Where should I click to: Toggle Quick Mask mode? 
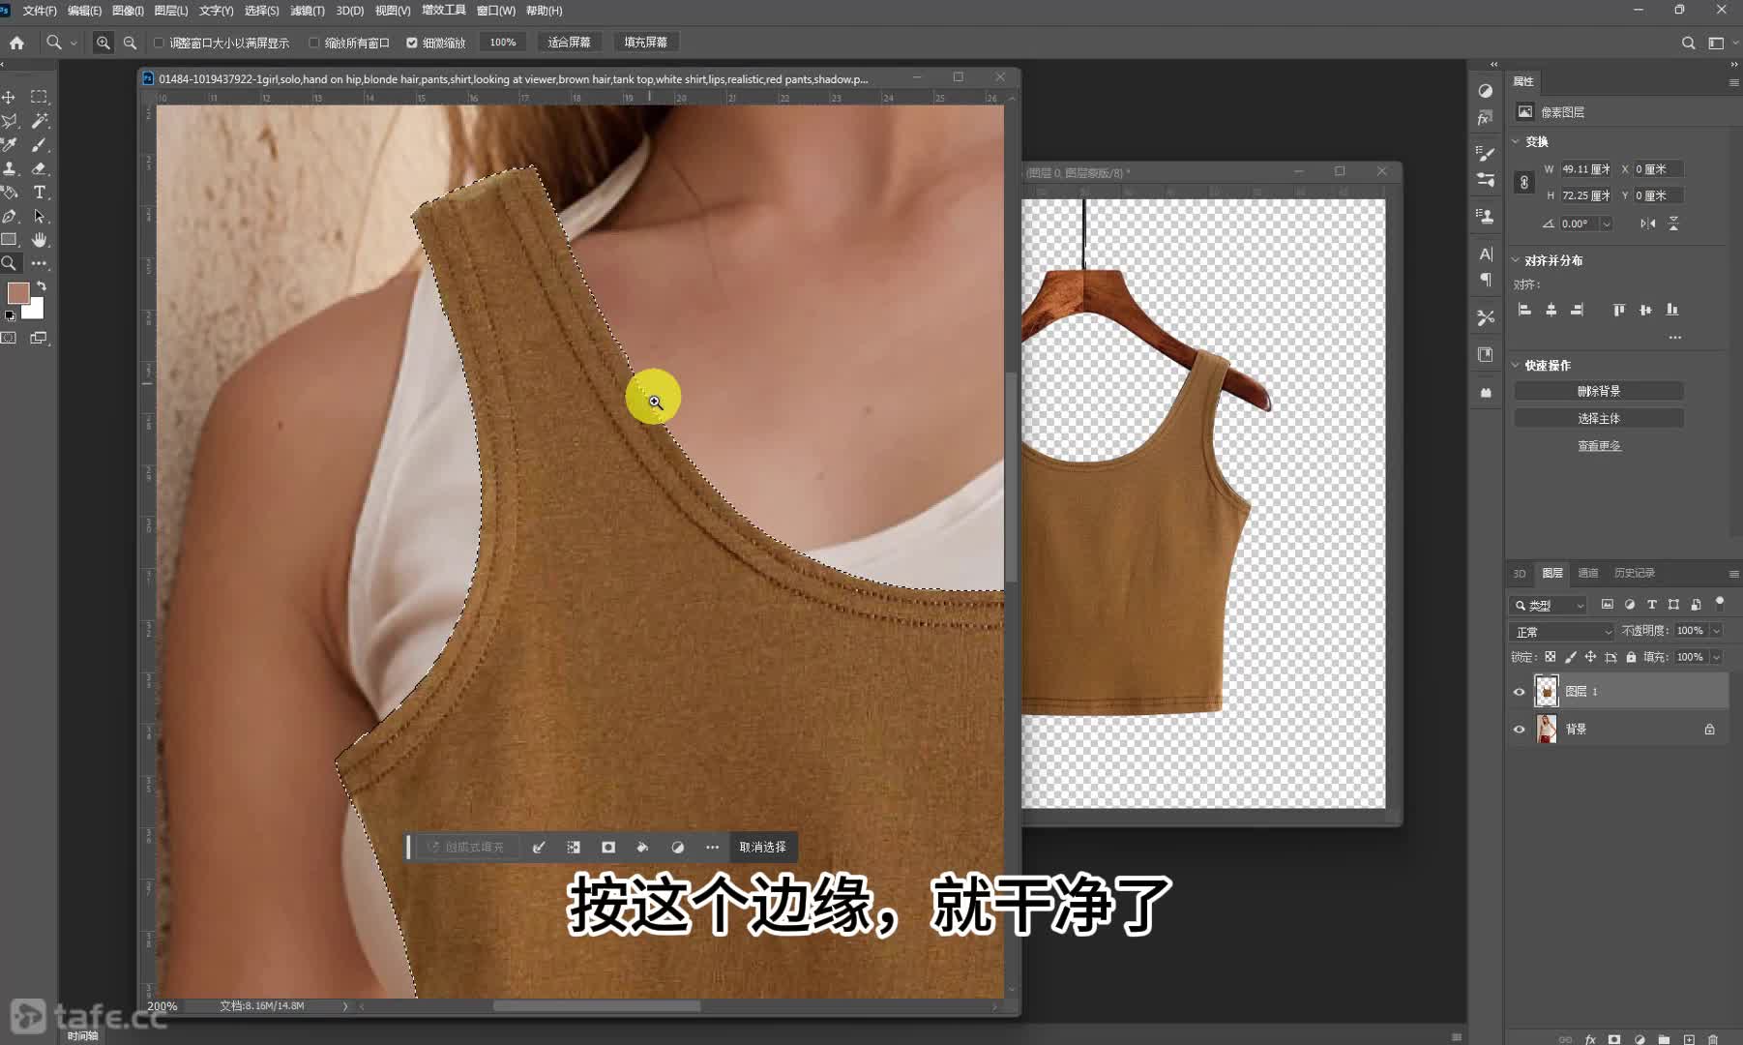coord(9,338)
